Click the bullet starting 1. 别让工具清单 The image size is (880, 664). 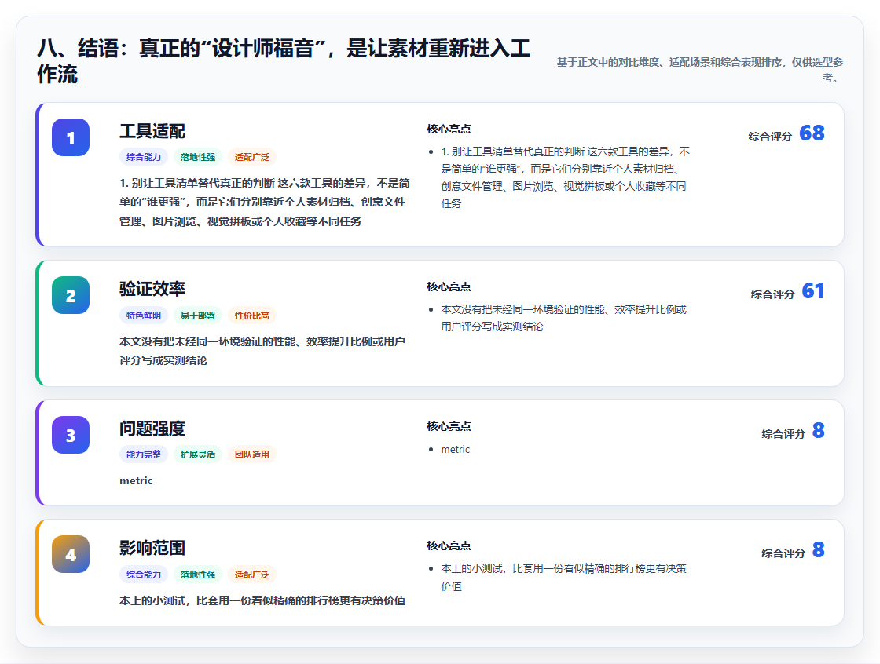[x=565, y=177]
